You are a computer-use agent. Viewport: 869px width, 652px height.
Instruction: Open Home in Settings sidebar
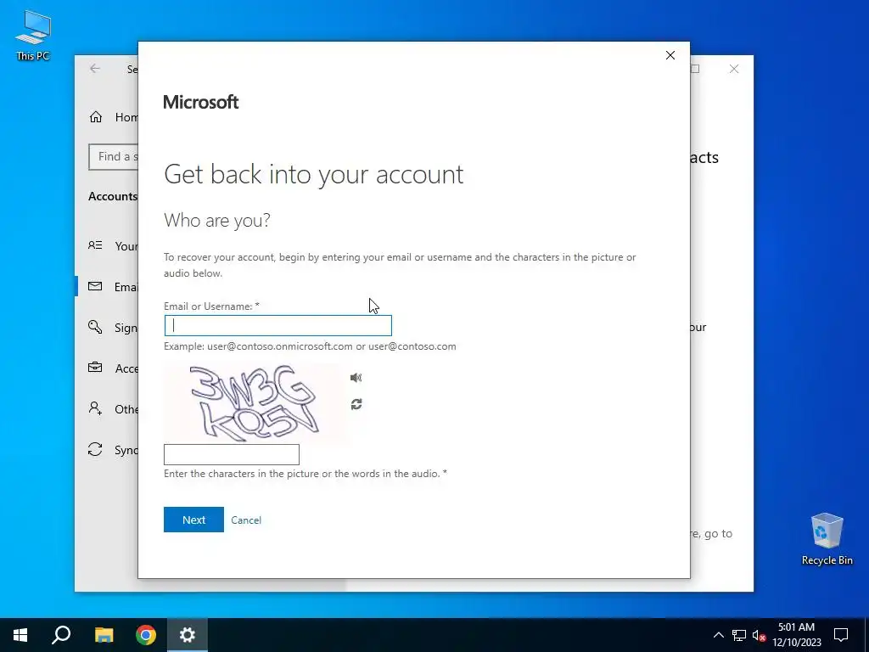(x=114, y=117)
